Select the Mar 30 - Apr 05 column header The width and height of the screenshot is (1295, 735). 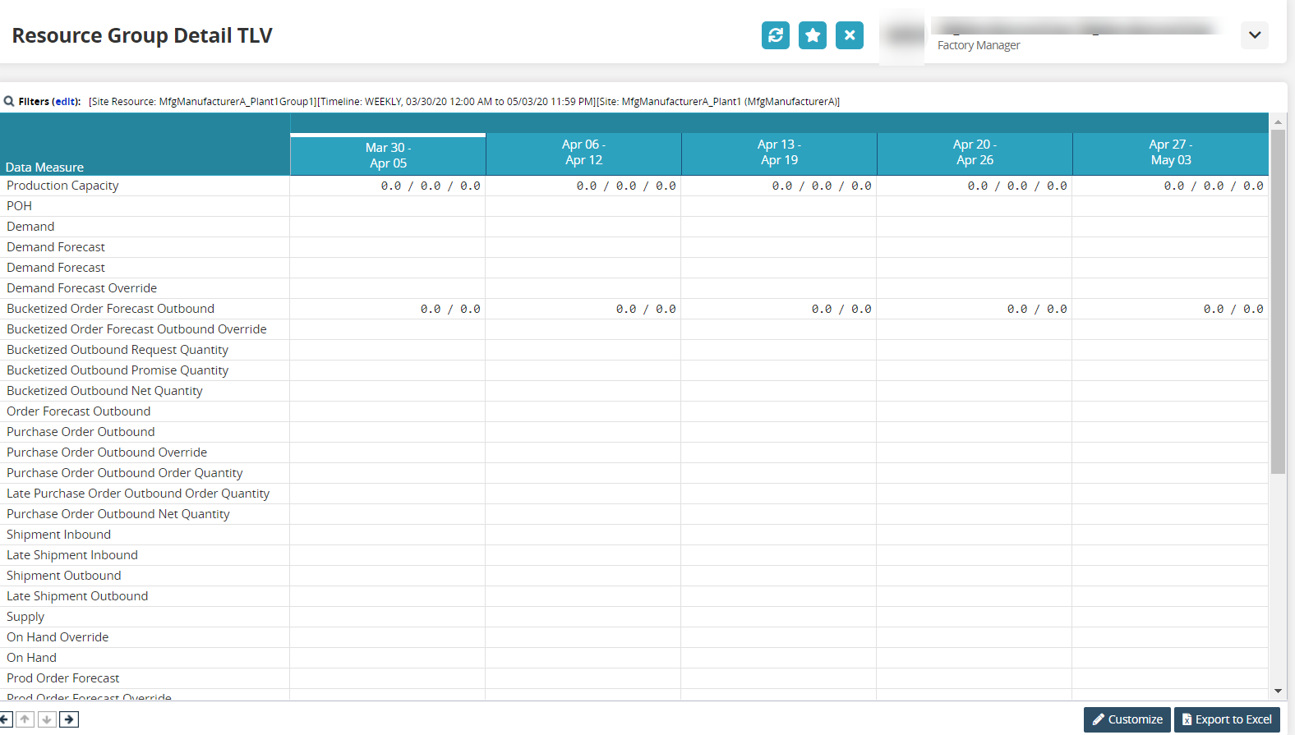[388, 155]
